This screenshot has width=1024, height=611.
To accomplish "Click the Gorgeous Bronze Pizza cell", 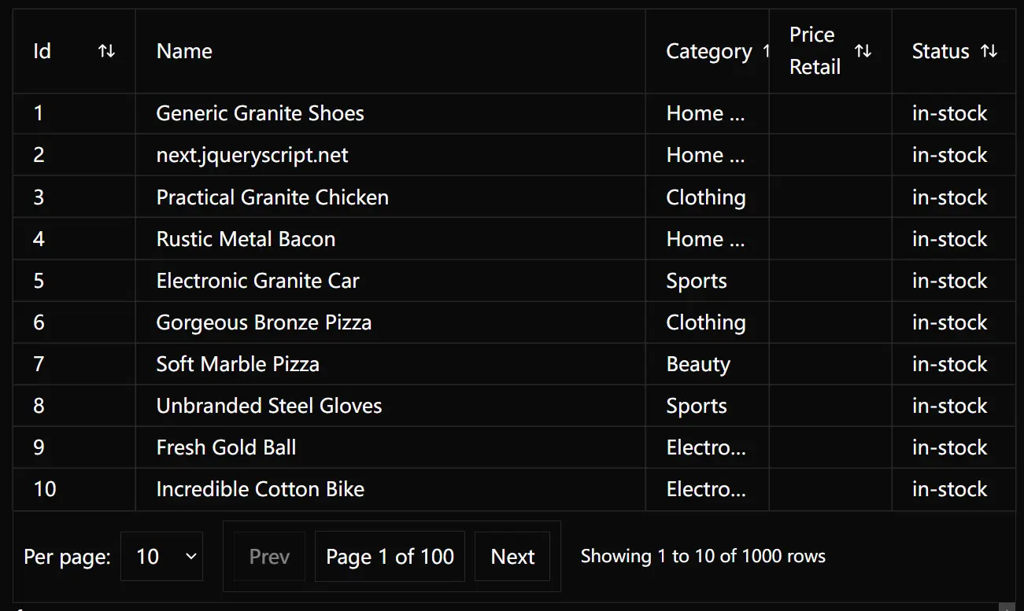I will tap(390, 322).
